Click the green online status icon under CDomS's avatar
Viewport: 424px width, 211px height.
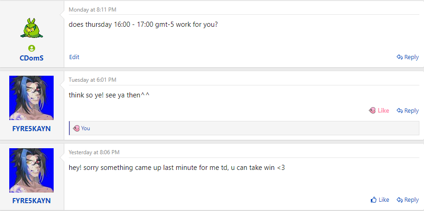click(31, 48)
